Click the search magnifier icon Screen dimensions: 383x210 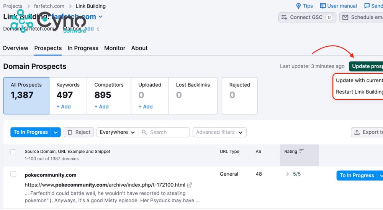tap(144, 132)
